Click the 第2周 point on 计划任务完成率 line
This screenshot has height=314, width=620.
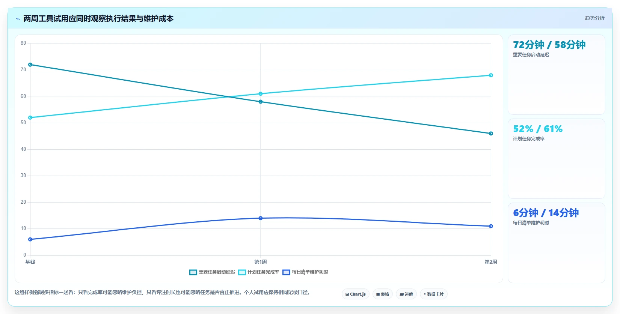[491, 75]
